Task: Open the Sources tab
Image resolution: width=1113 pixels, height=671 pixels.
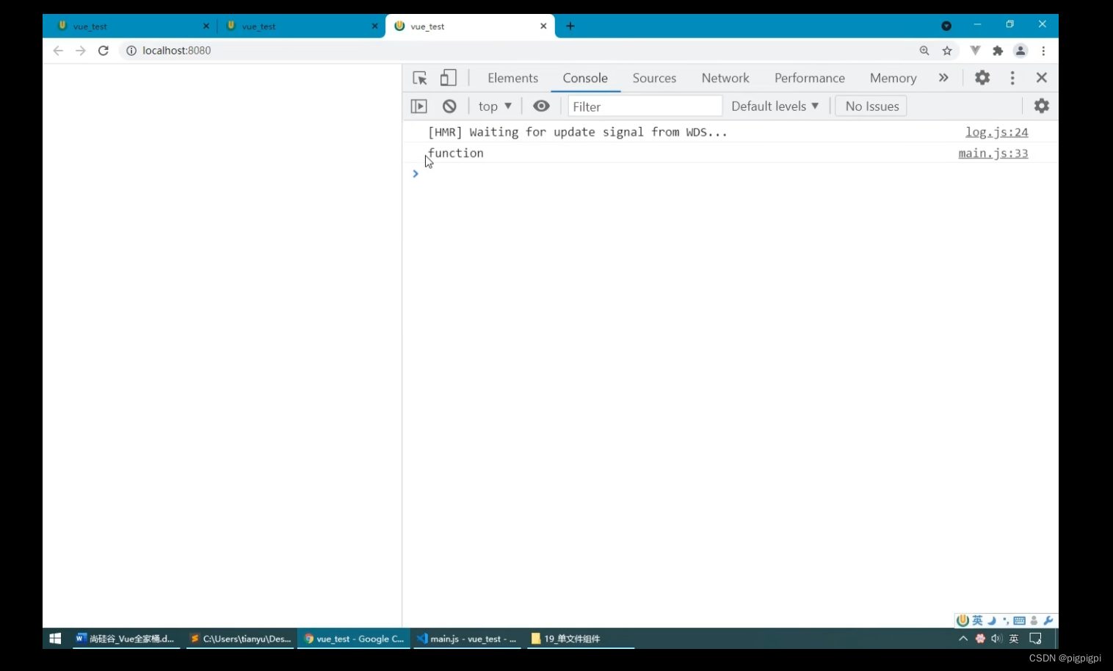Action: [x=654, y=78]
